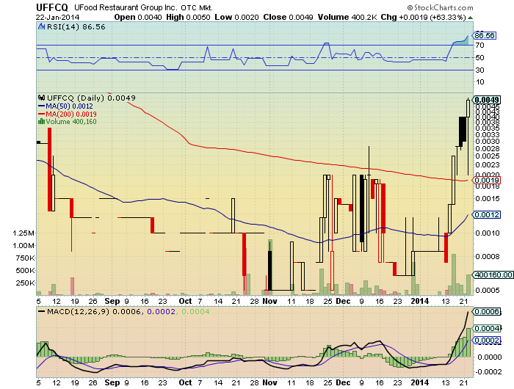Click the MACD black line legend marker
Viewport: 514px width, 389px height.
click(x=42, y=311)
